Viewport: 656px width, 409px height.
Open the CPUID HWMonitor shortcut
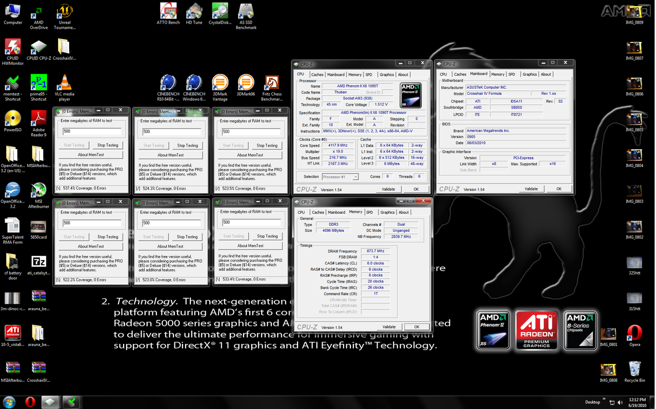pyautogui.click(x=13, y=52)
